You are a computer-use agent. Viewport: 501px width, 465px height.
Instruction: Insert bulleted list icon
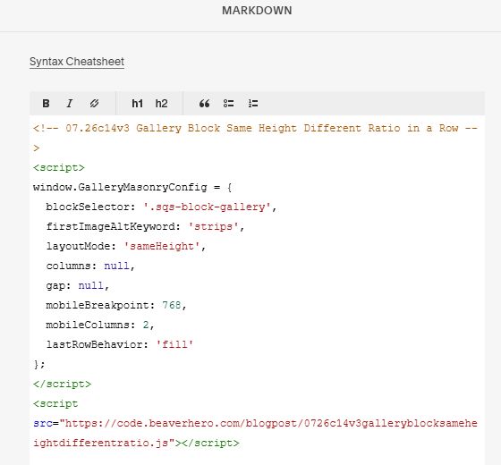[x=228, y=104]
